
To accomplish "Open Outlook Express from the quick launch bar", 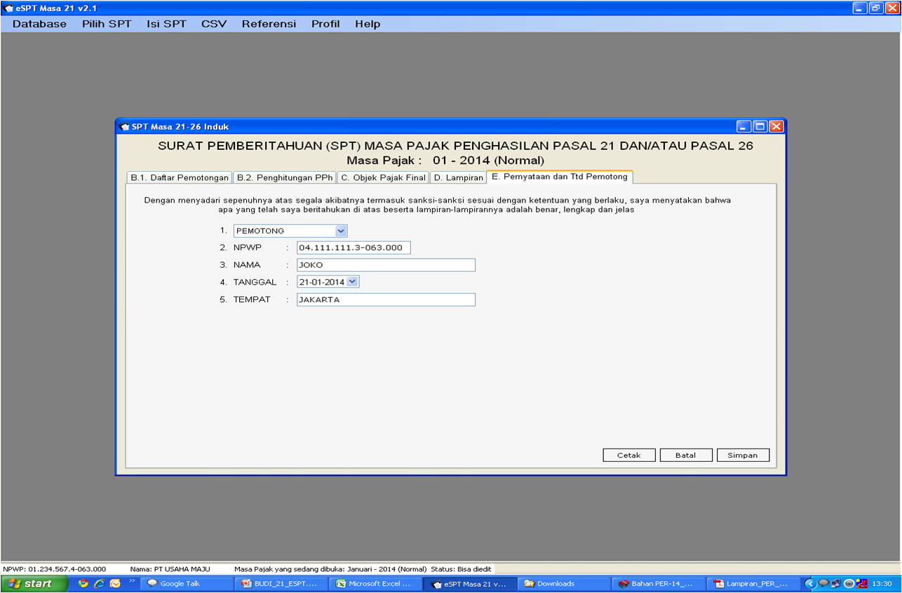I will click(114, 583).
